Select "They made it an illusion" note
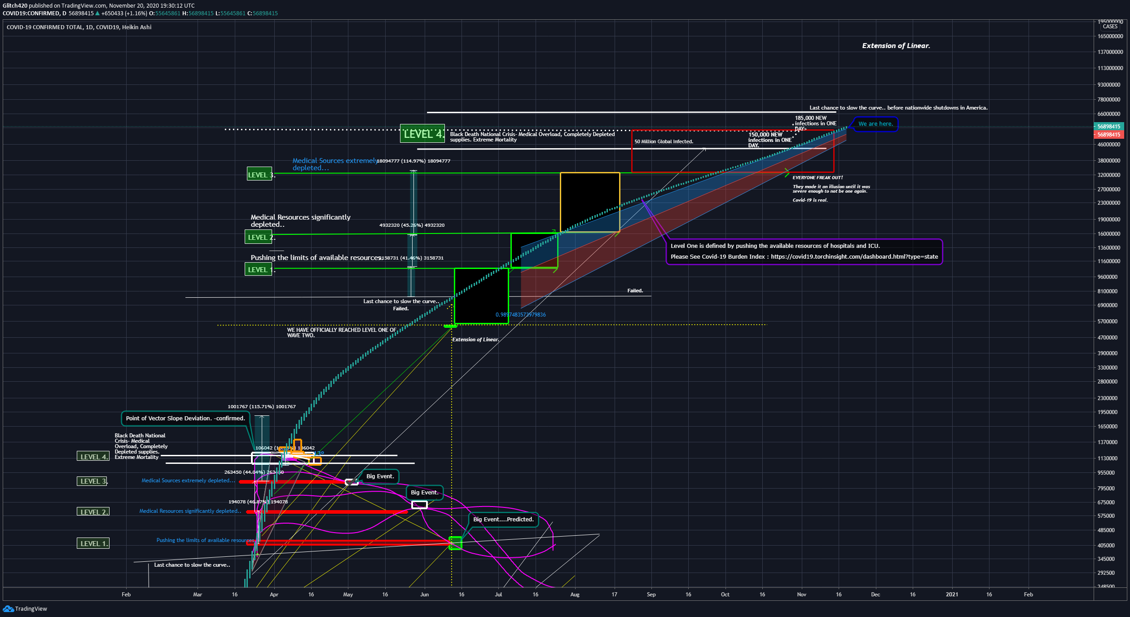 point(831,189)
